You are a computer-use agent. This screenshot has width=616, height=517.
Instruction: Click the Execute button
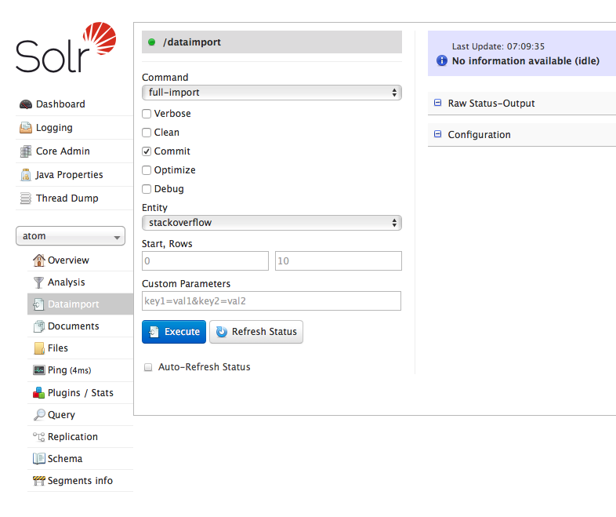[174, 332]
